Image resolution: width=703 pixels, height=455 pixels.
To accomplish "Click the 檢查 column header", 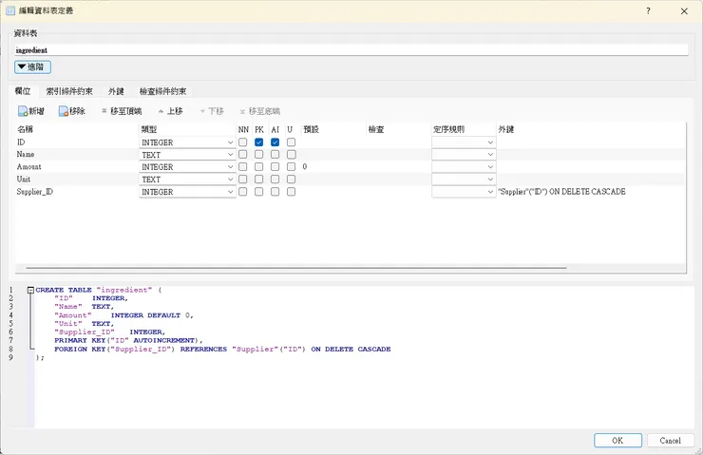I will coord(399,129).
